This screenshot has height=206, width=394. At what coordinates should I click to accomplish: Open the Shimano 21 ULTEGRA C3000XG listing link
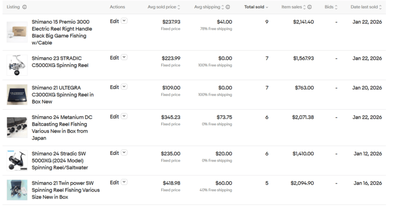tap(62, 95)
